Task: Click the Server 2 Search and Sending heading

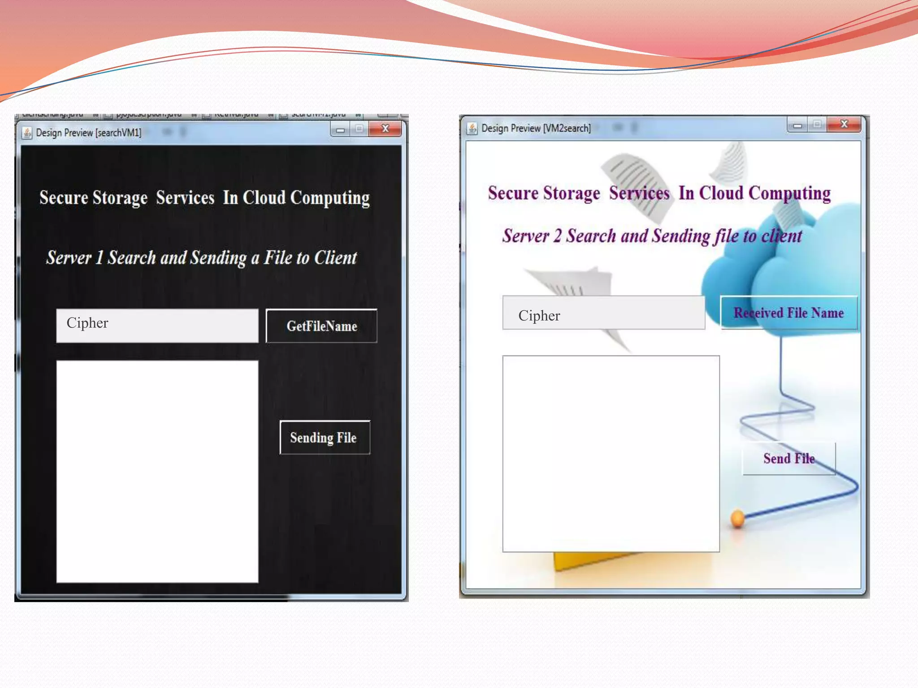Action: [x=652, y=236]
